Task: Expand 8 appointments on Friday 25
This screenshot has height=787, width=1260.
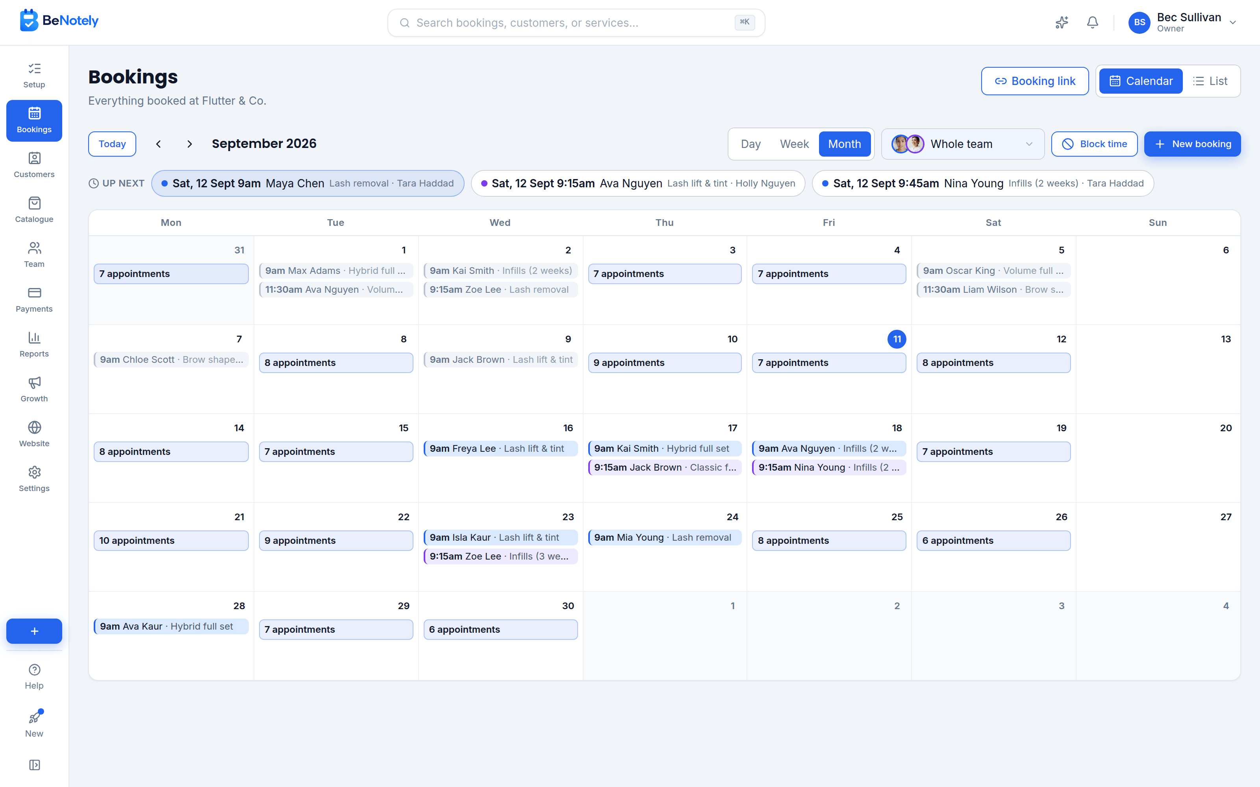Action: pyautogui.click(x=829, y=540)
